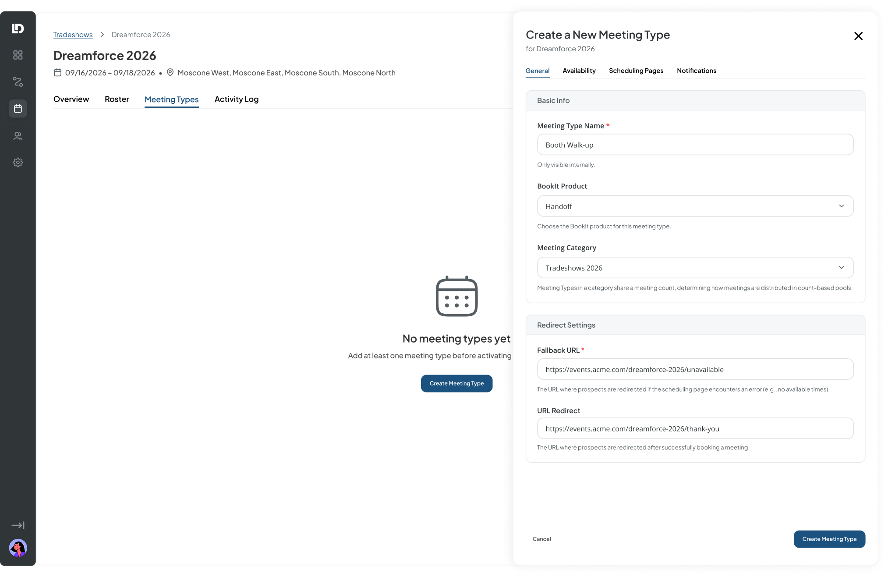
Task: Select the General tab in the panel
Action: coord(538,71)
